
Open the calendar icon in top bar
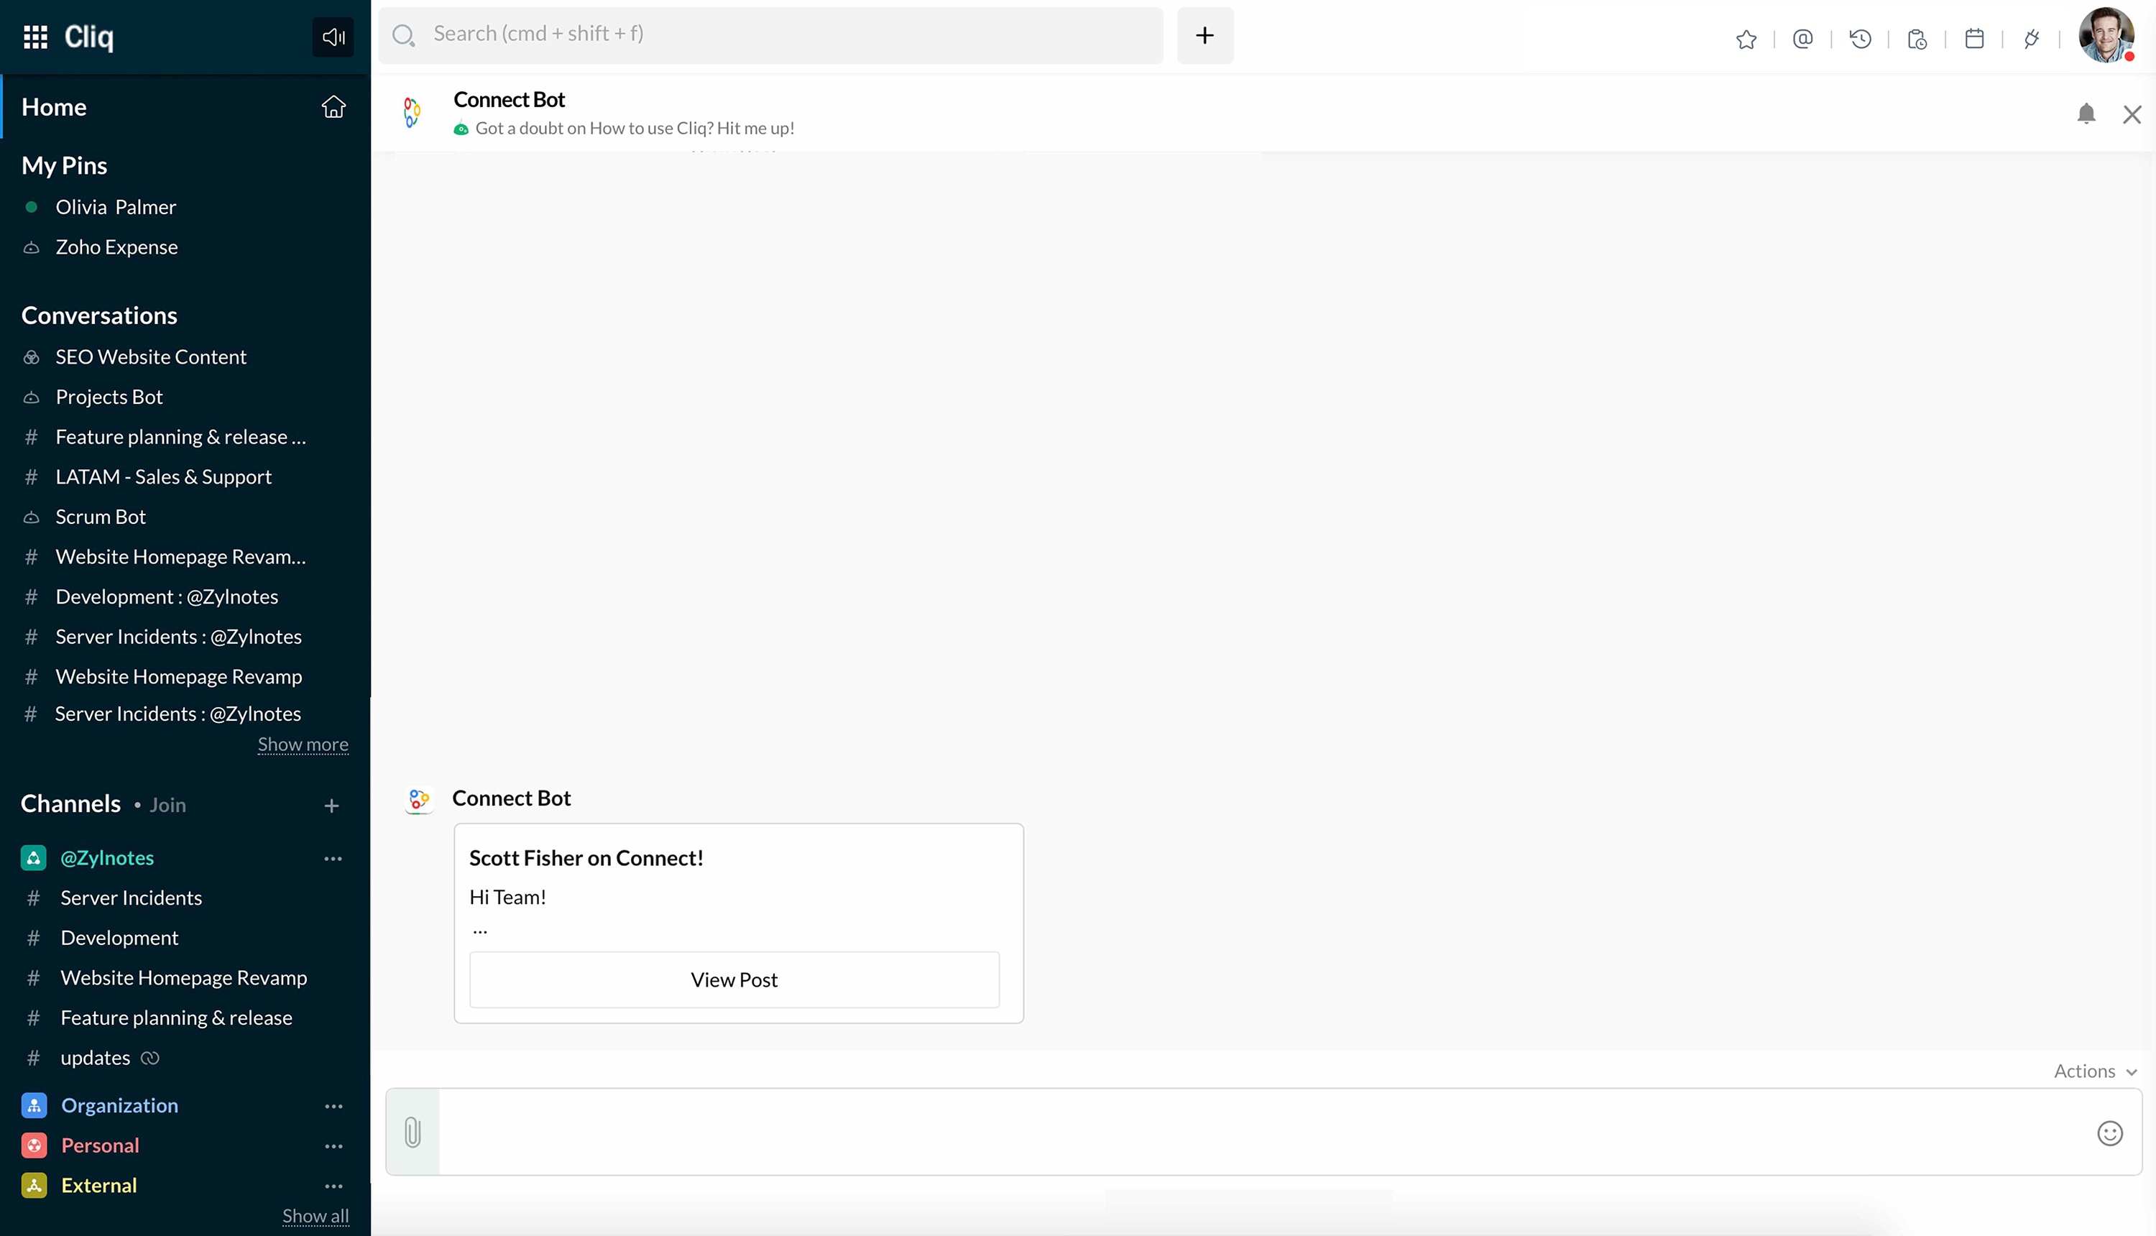(1974, 39)
